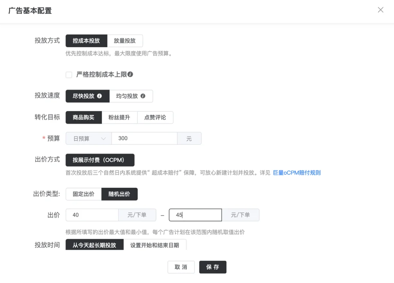Tick the 严格控制成本上限 checkbox
Viewport: 394px width, 283px height.
[69, 75]
